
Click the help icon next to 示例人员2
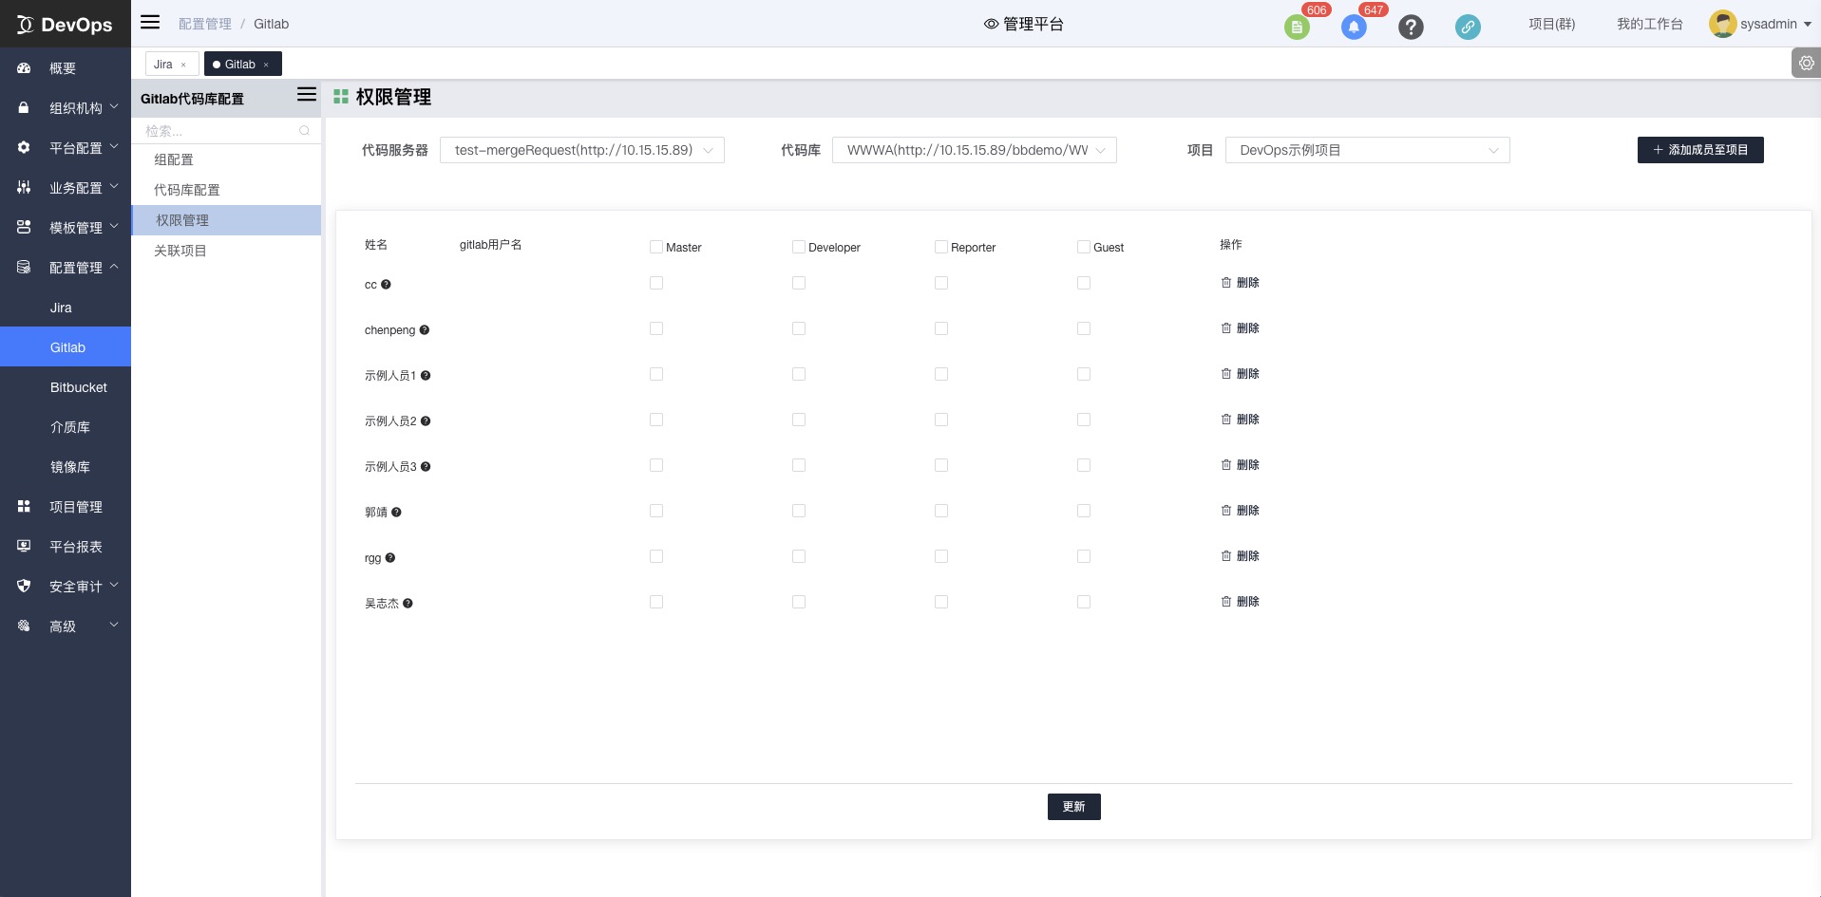tap(426, 421)
